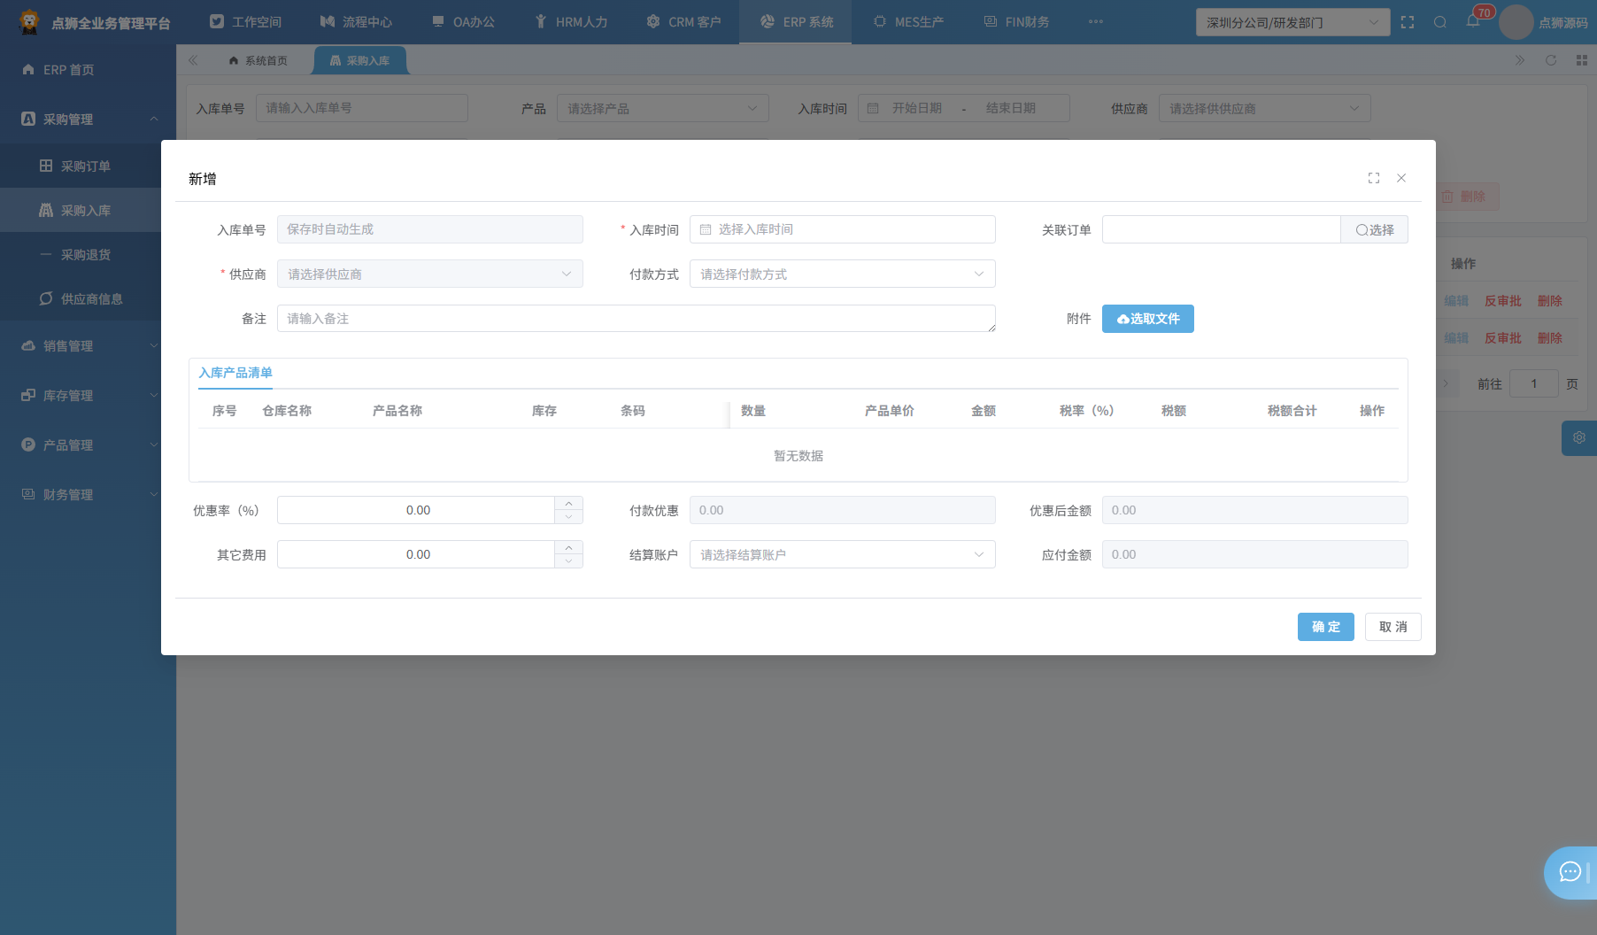Click the 选取文件 upload button
The width and height of the screenshot is (1597, 935).
1148,319
